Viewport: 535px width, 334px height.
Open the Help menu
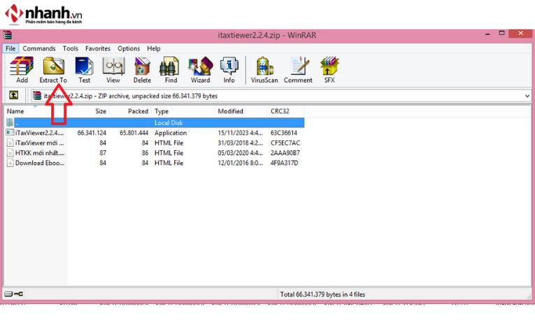[154, 48]
